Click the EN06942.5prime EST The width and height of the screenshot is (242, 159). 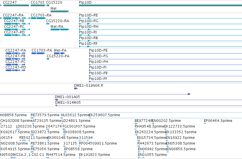(141, 152)
